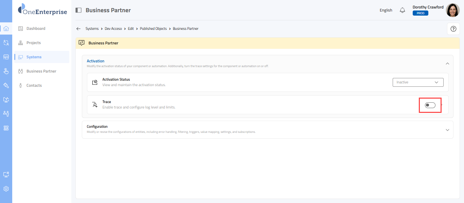Click the Published Objects breadcrumb link
Image resolution: width=464 pixels, height=203 pixels.
[x=153, y=29]
